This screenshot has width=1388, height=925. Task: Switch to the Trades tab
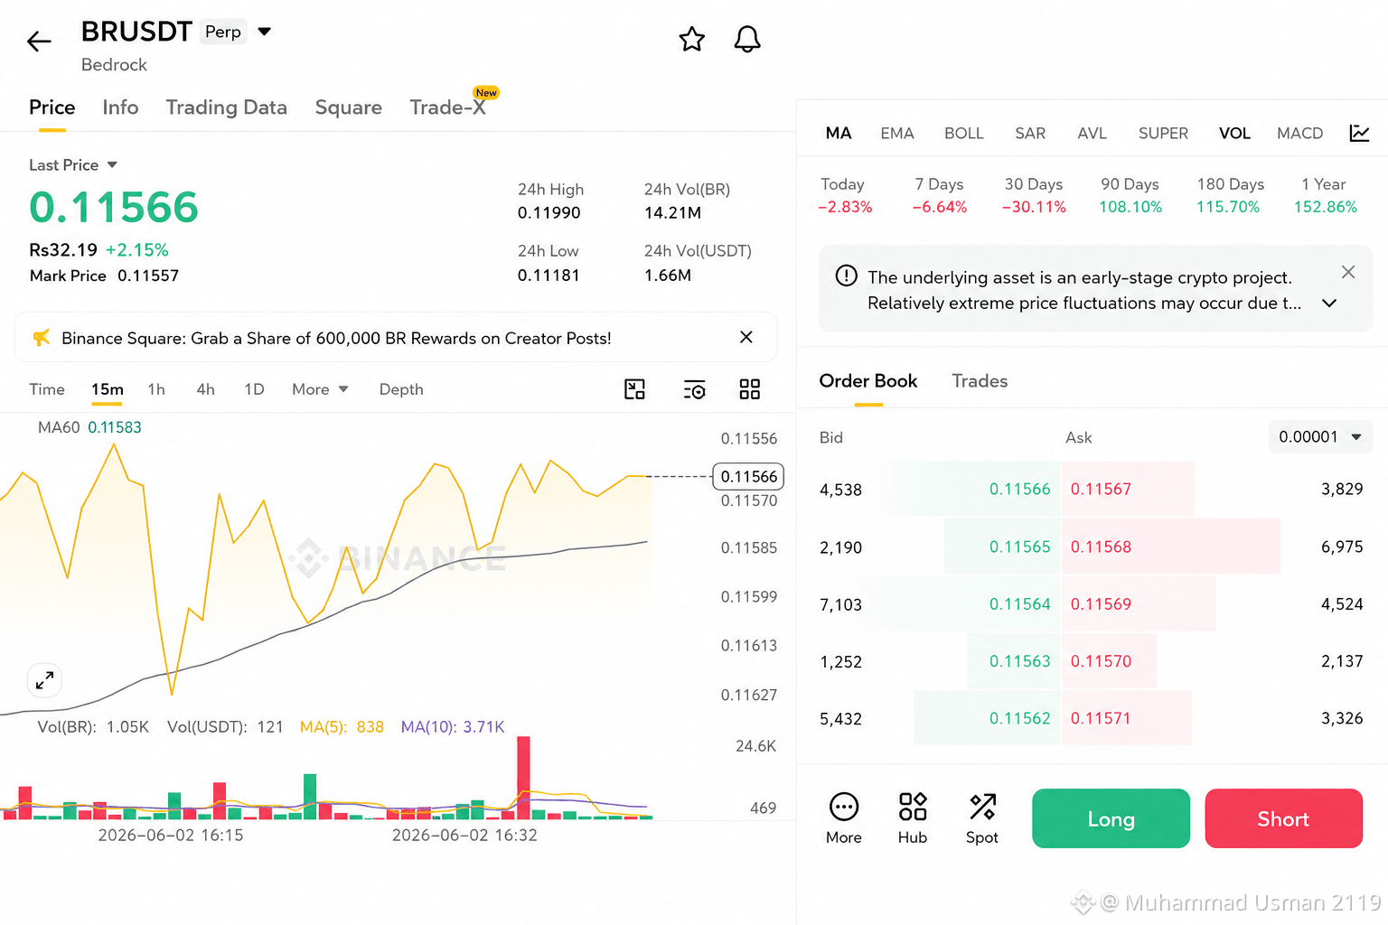click(980, 380)
